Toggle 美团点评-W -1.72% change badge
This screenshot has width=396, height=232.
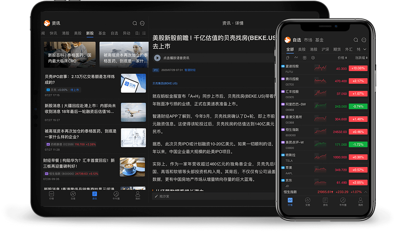tap(358, 144)
